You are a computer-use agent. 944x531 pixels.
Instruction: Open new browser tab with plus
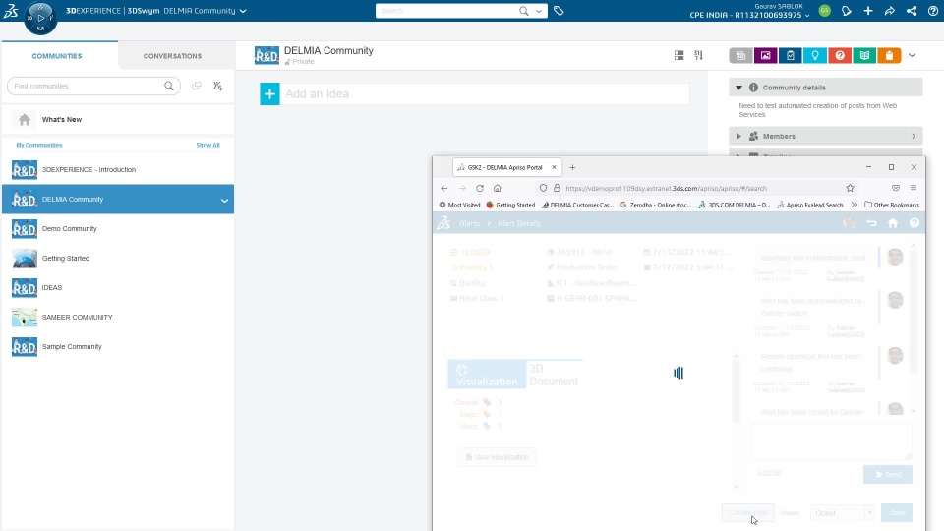[572, 167]
